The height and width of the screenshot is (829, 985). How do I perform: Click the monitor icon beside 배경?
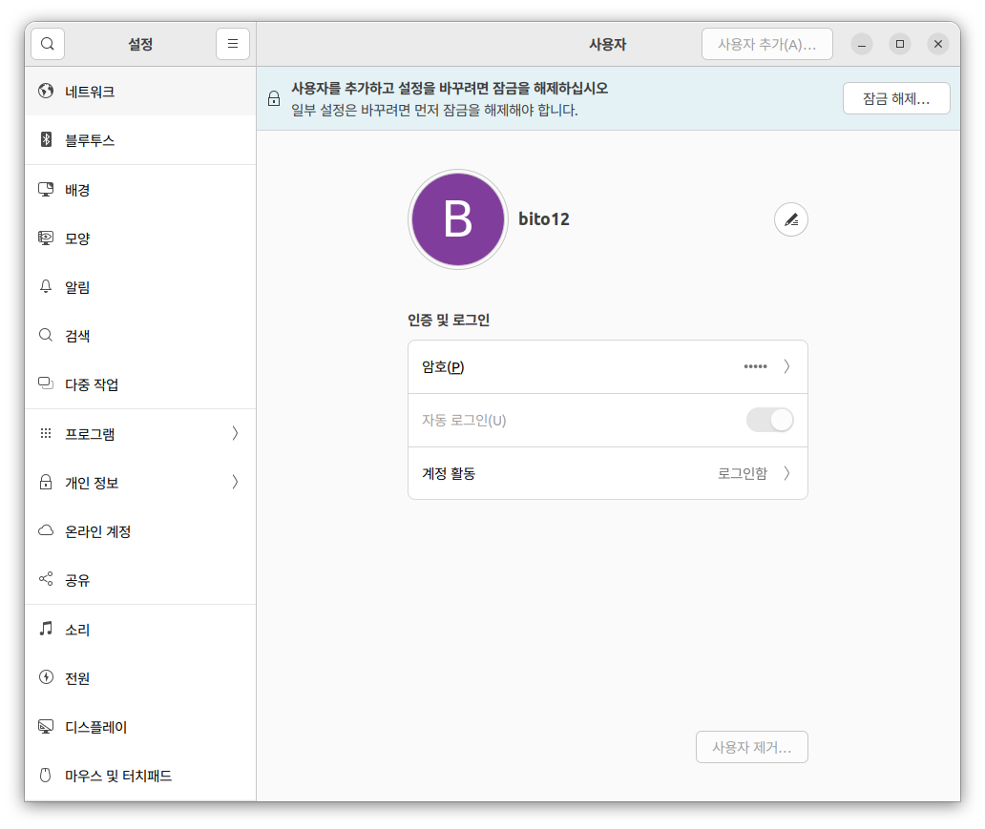click(x=46, y=189)
